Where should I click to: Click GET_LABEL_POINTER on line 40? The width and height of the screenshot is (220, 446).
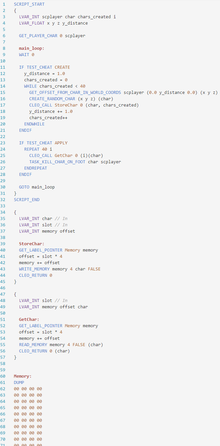click(x=41, y=250)
